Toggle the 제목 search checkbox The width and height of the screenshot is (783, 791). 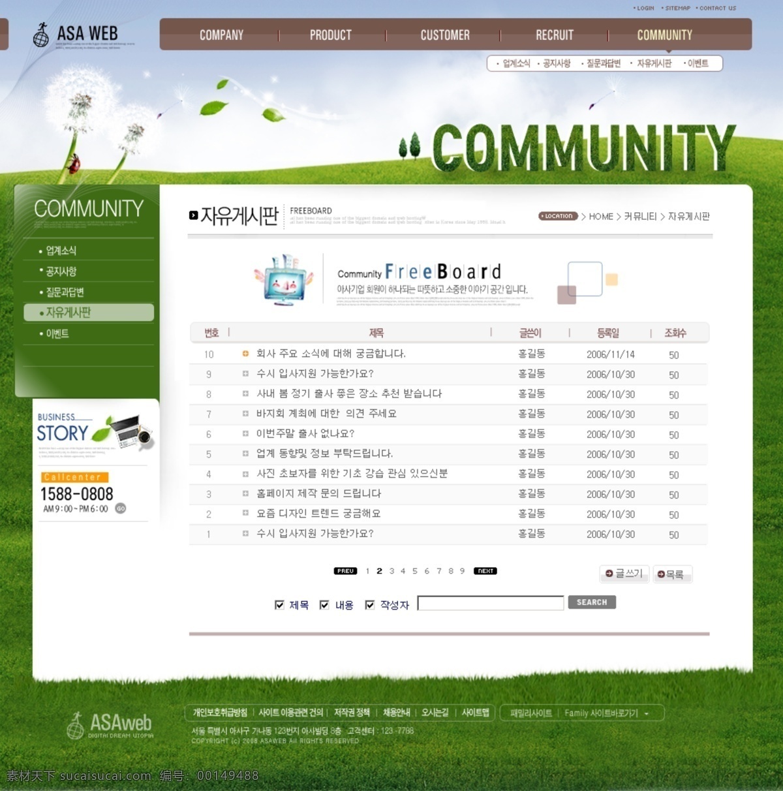coord(279,605)
